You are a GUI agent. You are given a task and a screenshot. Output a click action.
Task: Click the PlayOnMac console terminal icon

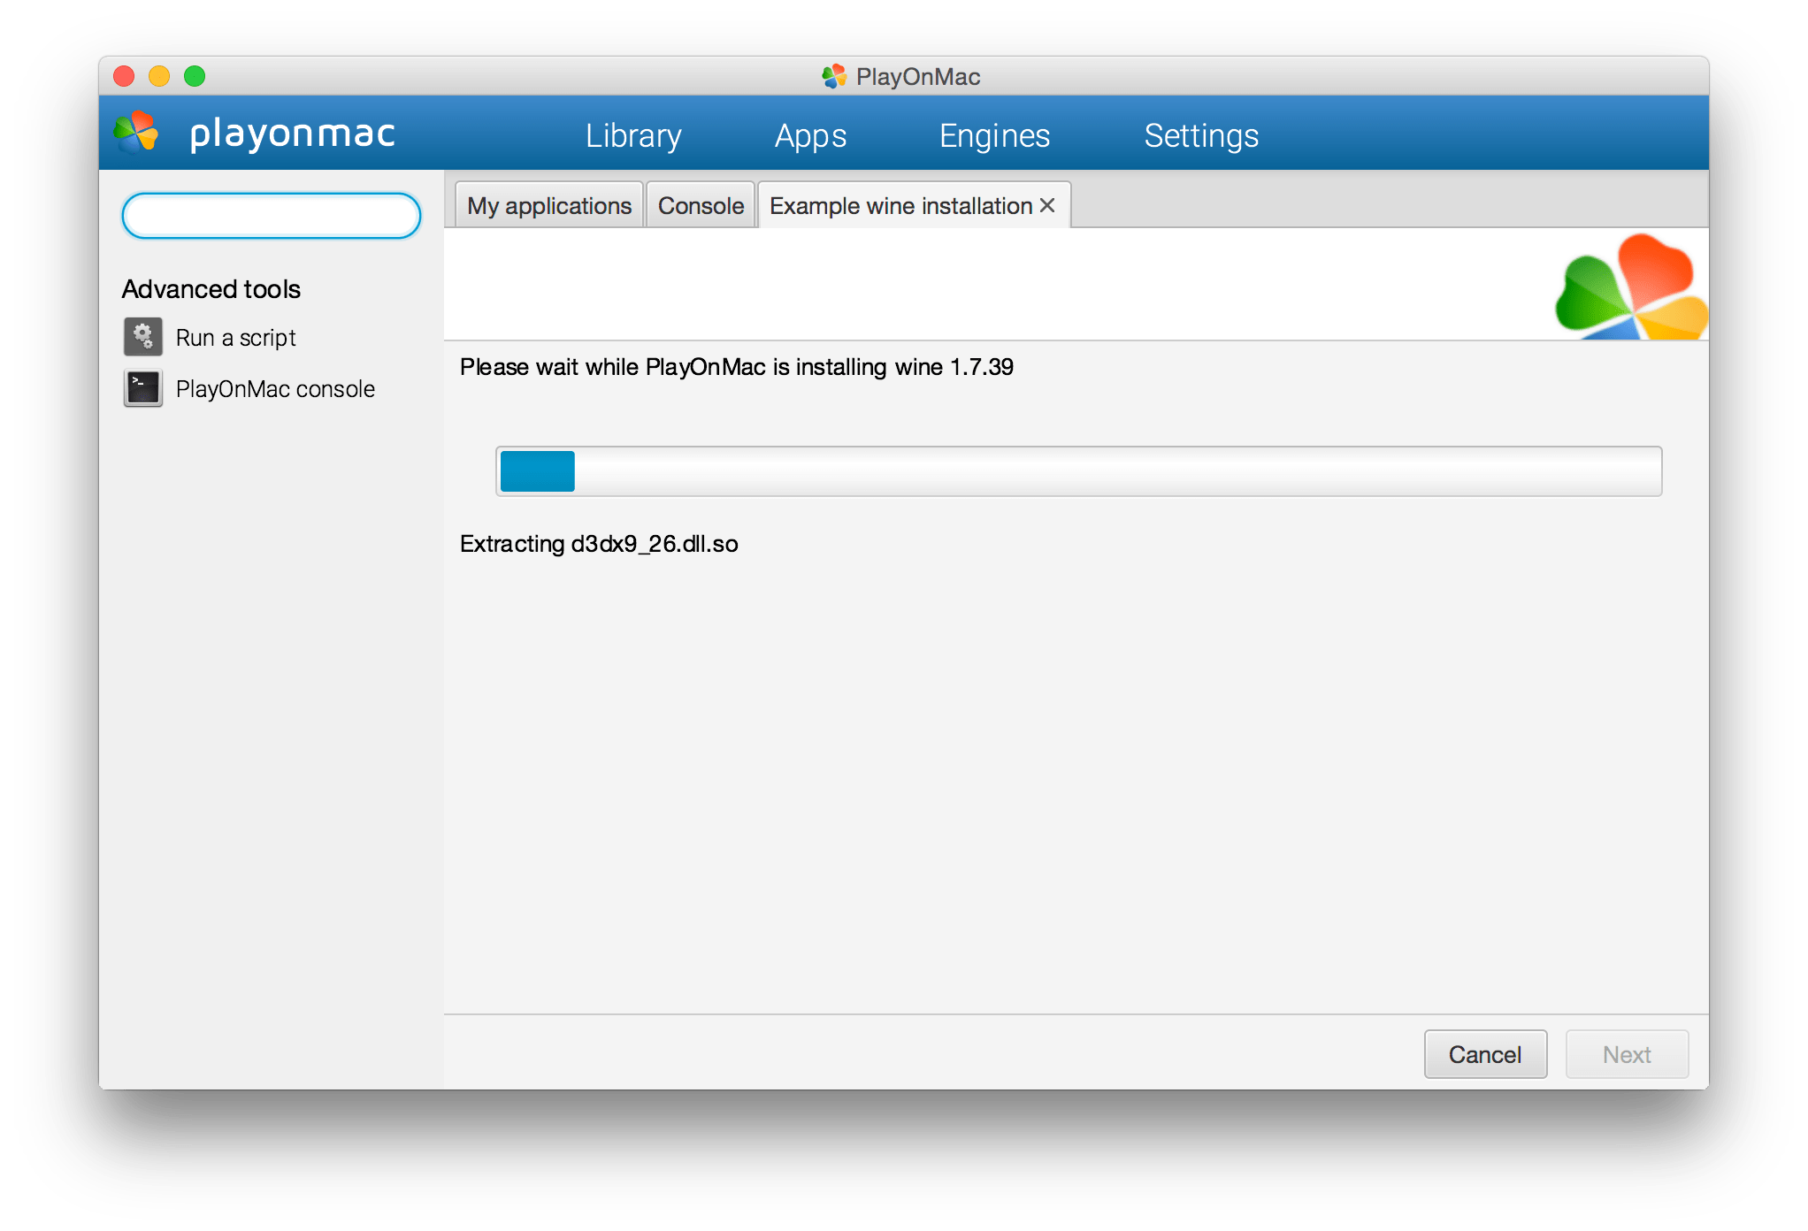(142, 388)
